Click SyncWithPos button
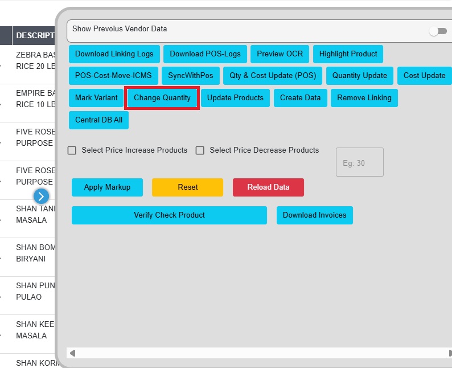This screenshot has height=368, width=452. 191,76
